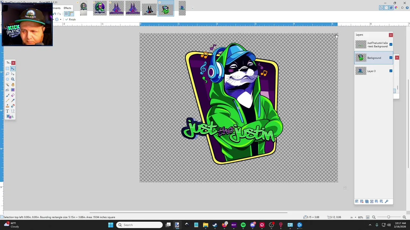Click the taskbar Search box
The image size is (410, 230).
(139, 225)
